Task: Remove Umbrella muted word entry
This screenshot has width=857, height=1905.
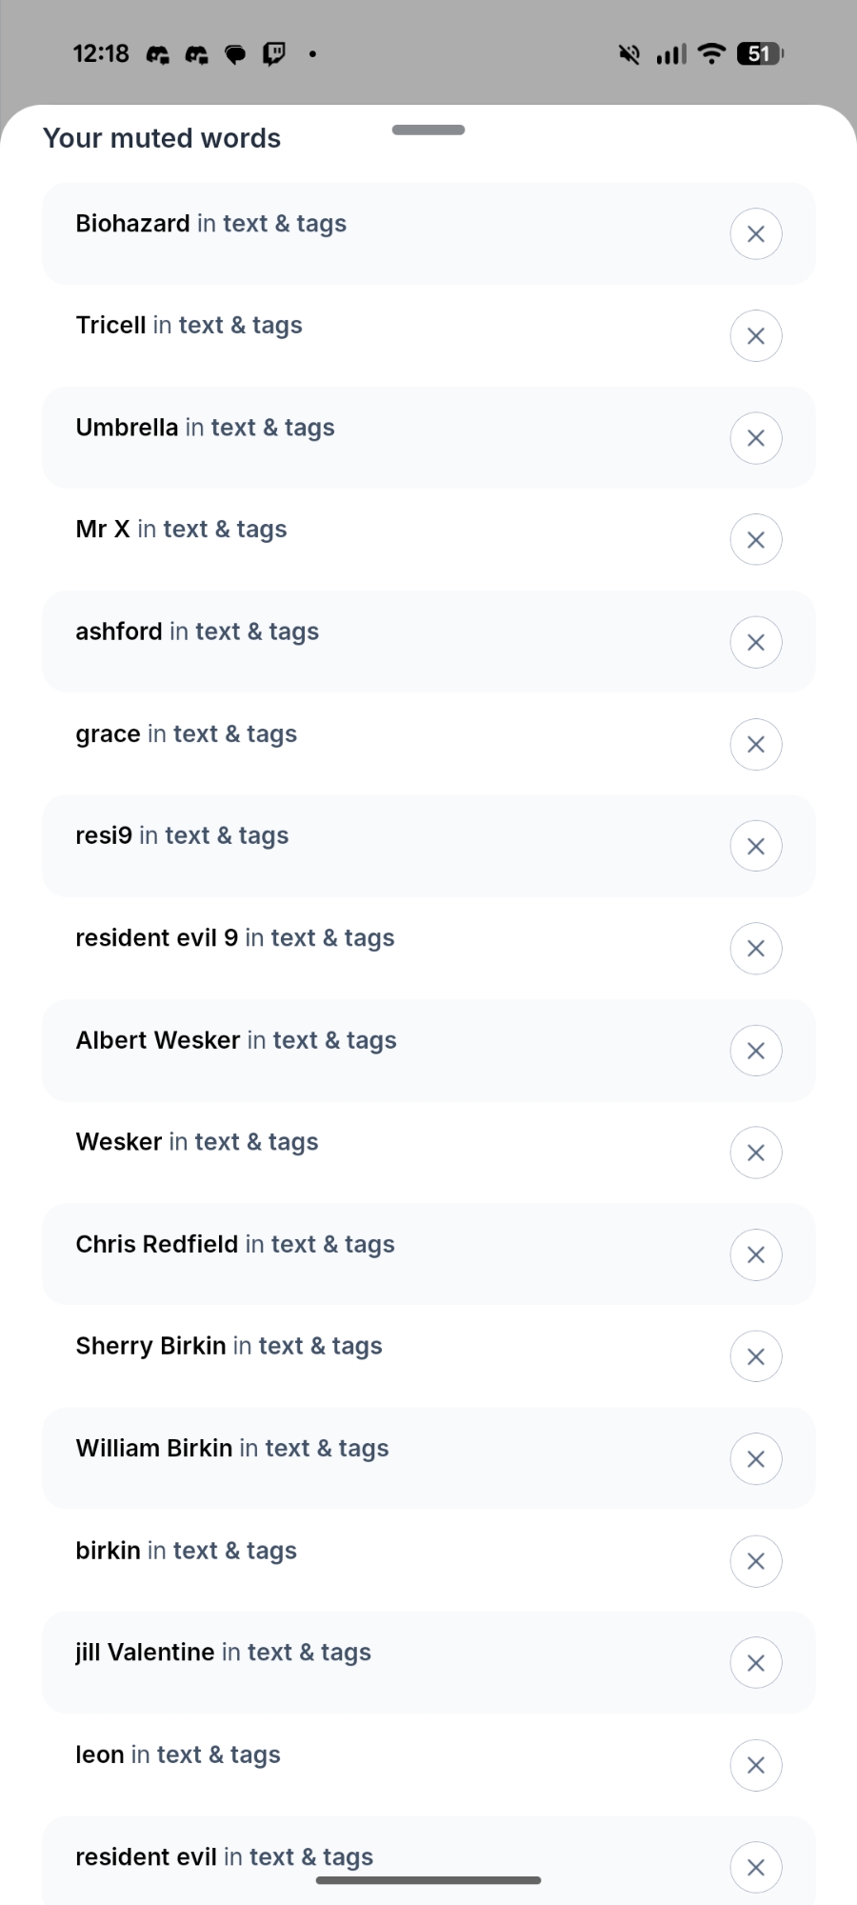Action: tap(756, 438)
